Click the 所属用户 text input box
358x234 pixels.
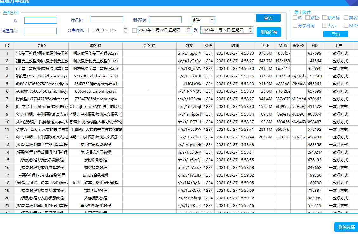point(40,31)
